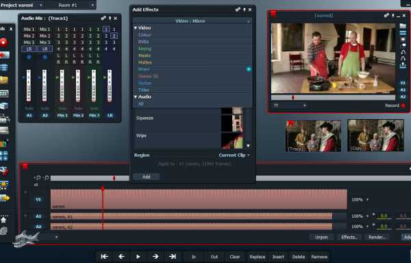
Task: Click the Insert button
Action: point(278,257)
